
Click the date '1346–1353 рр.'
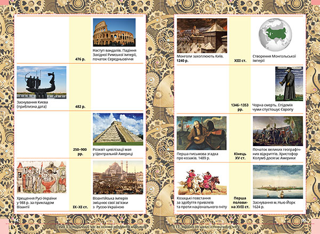tap(240, 107)
